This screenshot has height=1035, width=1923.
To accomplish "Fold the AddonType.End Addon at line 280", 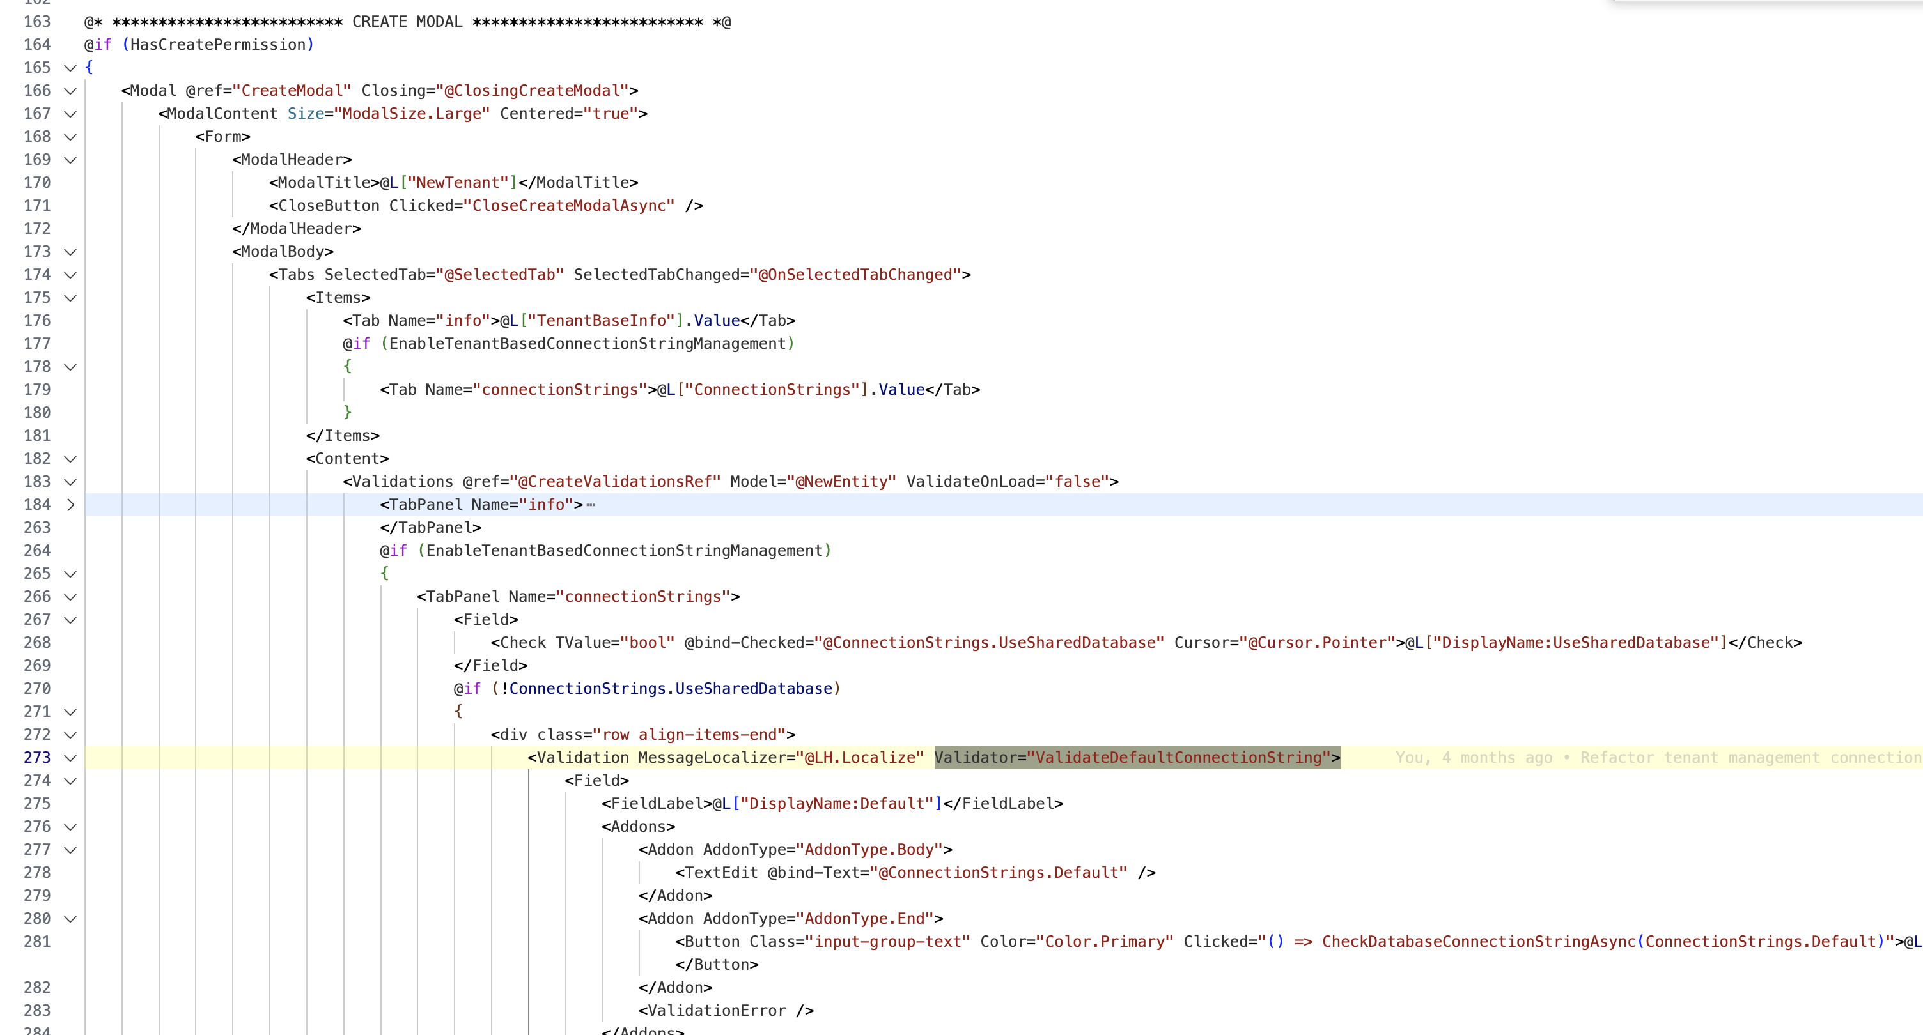I will point(70,919).
